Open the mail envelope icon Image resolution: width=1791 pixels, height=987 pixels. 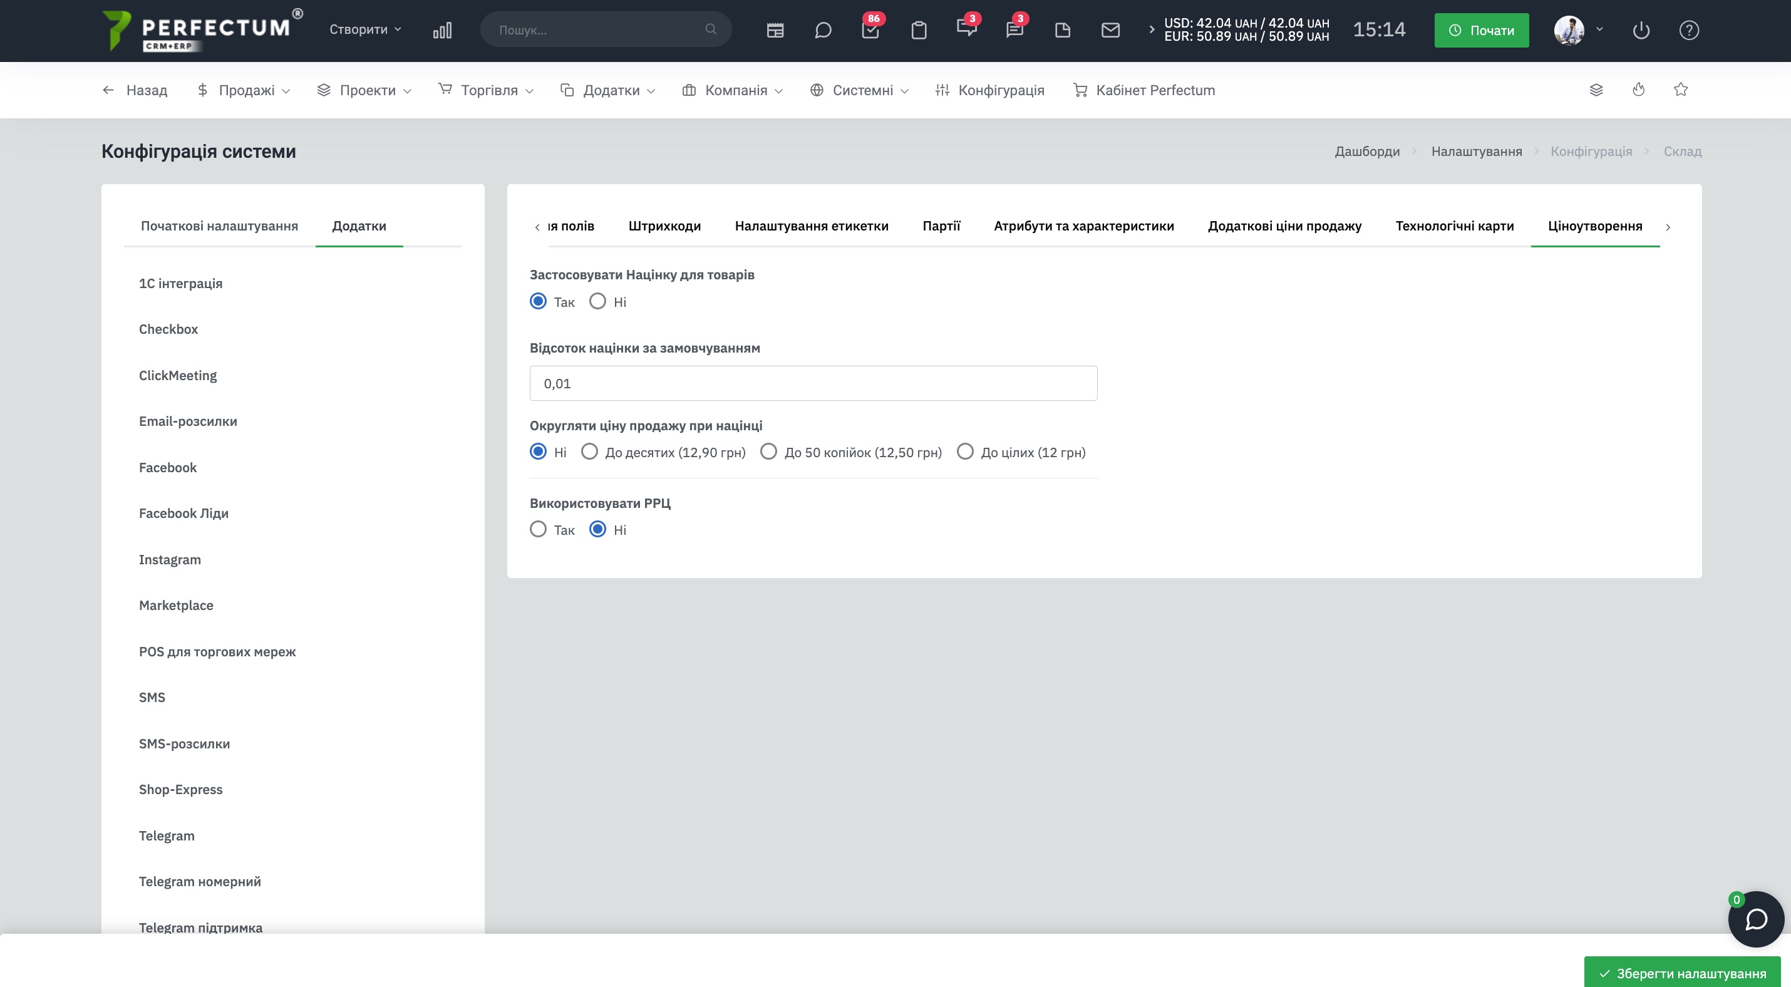pos(1110,30)
